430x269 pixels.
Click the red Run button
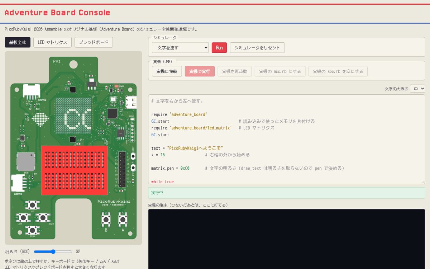pos(219,48)
